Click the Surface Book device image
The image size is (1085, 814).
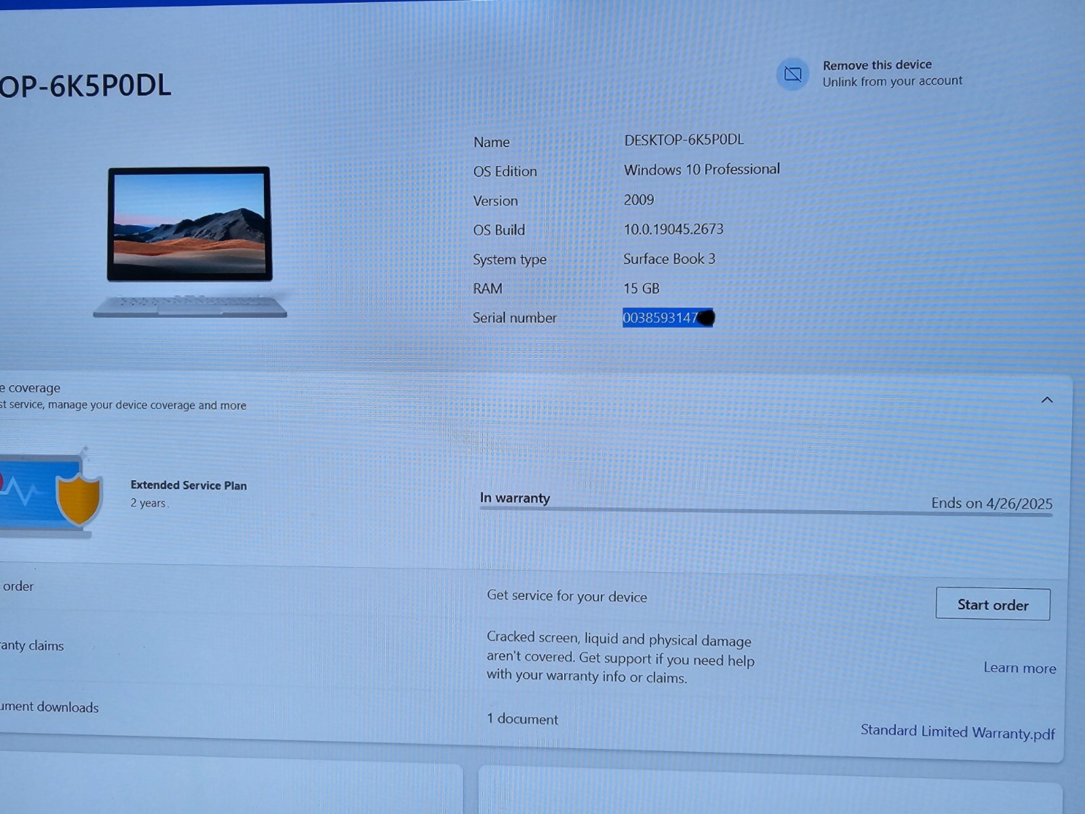click(x=190, y=241)
